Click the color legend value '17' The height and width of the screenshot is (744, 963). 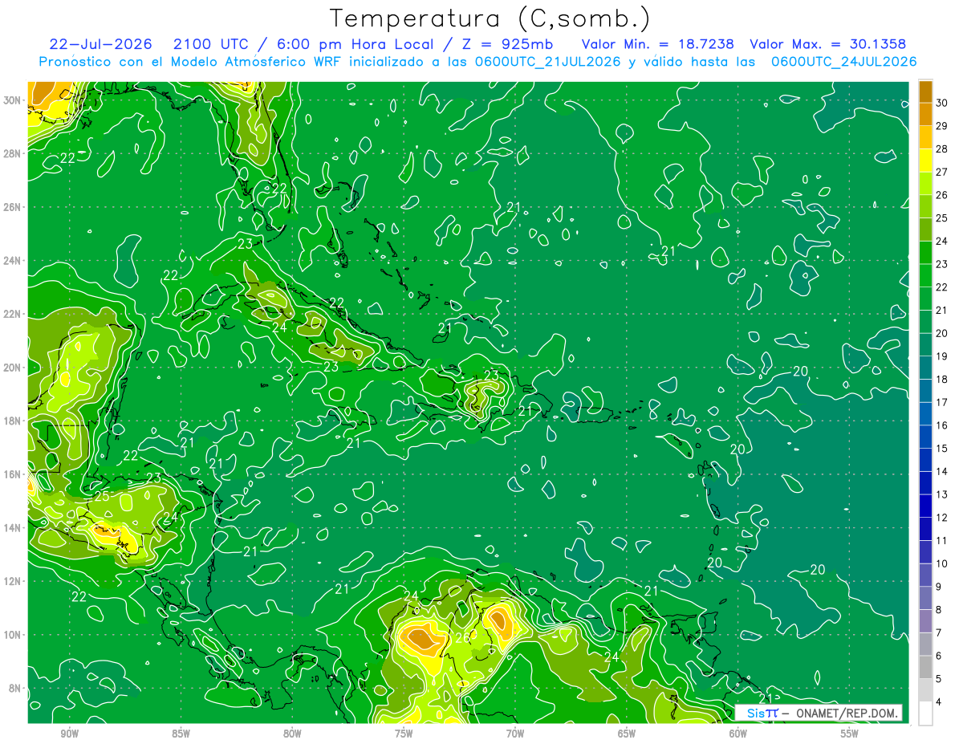pyautogui.click(x=942, y=403)
